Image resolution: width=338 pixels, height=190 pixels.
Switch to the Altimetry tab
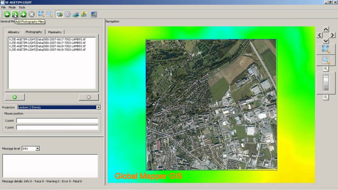14,32
